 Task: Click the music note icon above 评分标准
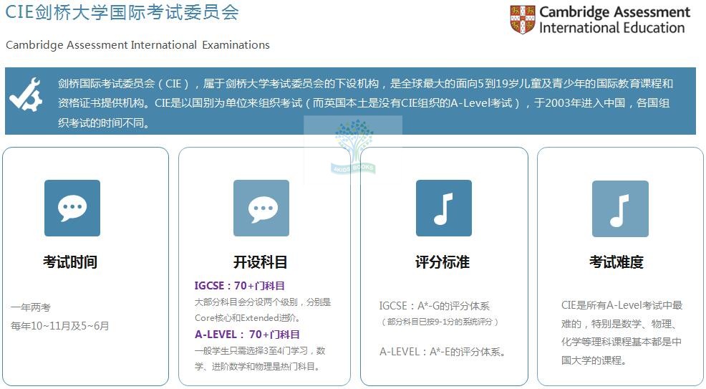coord(443,208)
